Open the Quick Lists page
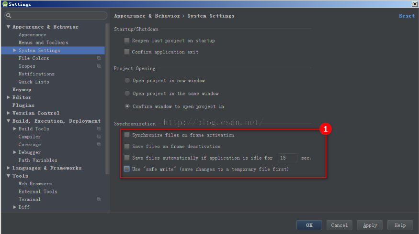 (x=34, y=82)
